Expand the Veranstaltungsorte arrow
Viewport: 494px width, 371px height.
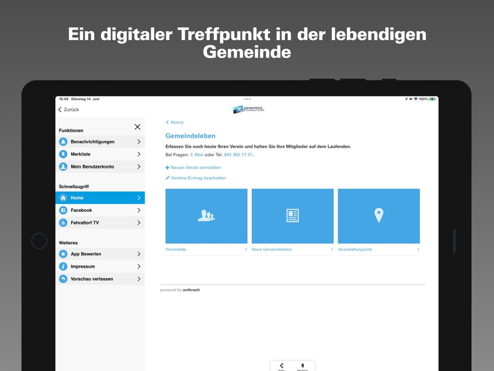click(x=418, y=249)
